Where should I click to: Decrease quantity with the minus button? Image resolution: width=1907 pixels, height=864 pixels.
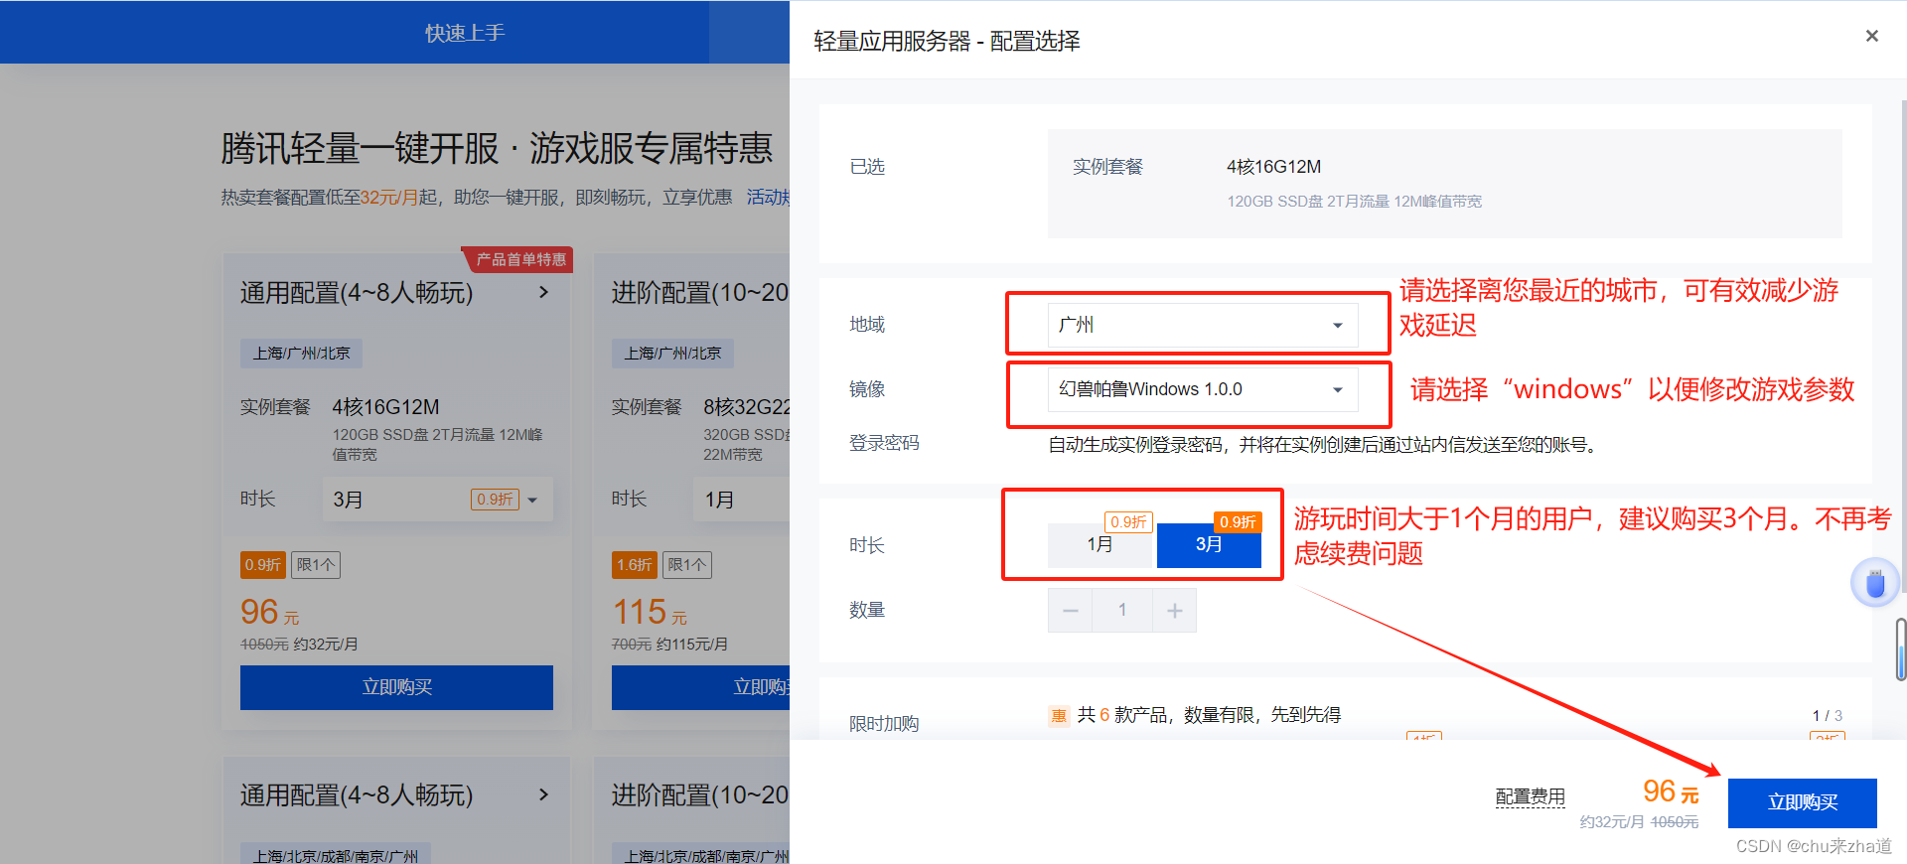point(1070,610)
